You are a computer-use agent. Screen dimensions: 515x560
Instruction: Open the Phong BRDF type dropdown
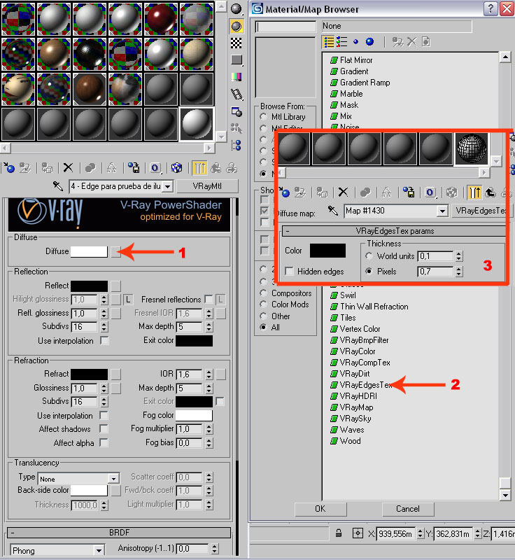[x=99, y=550]
